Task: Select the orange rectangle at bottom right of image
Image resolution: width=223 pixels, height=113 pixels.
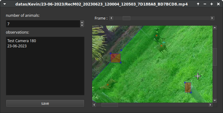Action: 188,88
